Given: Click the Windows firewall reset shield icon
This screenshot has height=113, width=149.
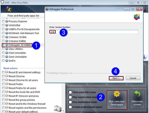Looking at the screenshot, I should (7, 104).
